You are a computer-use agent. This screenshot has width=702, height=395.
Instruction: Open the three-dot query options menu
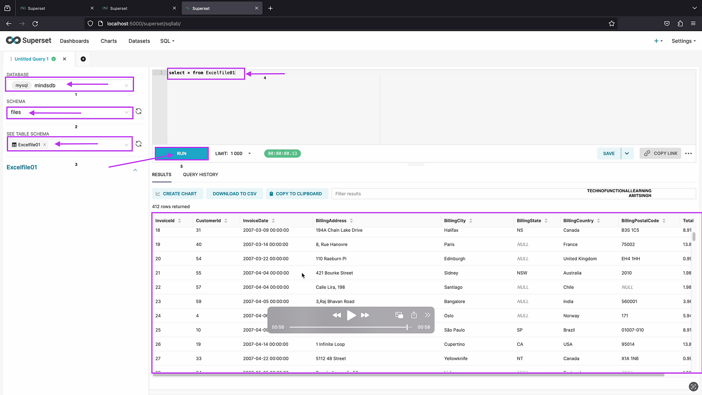click(x=688, y=154)
